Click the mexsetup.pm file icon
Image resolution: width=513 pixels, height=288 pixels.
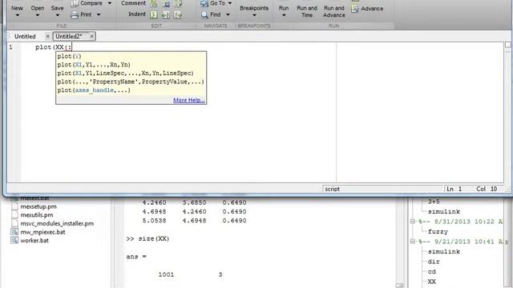(14, 206)
